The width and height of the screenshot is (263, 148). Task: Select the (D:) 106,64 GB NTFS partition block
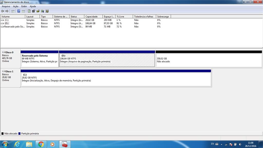pyautogui.click(x=107, y=59)
